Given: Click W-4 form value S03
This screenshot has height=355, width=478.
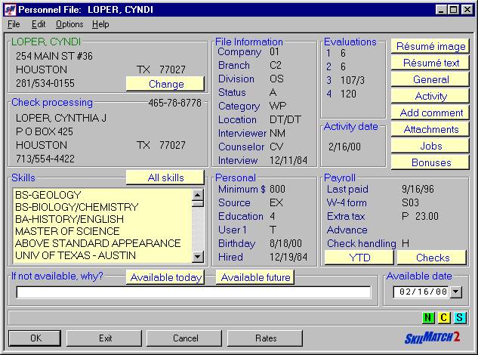Looking at the screenshot, I should (x=410, y=203).
